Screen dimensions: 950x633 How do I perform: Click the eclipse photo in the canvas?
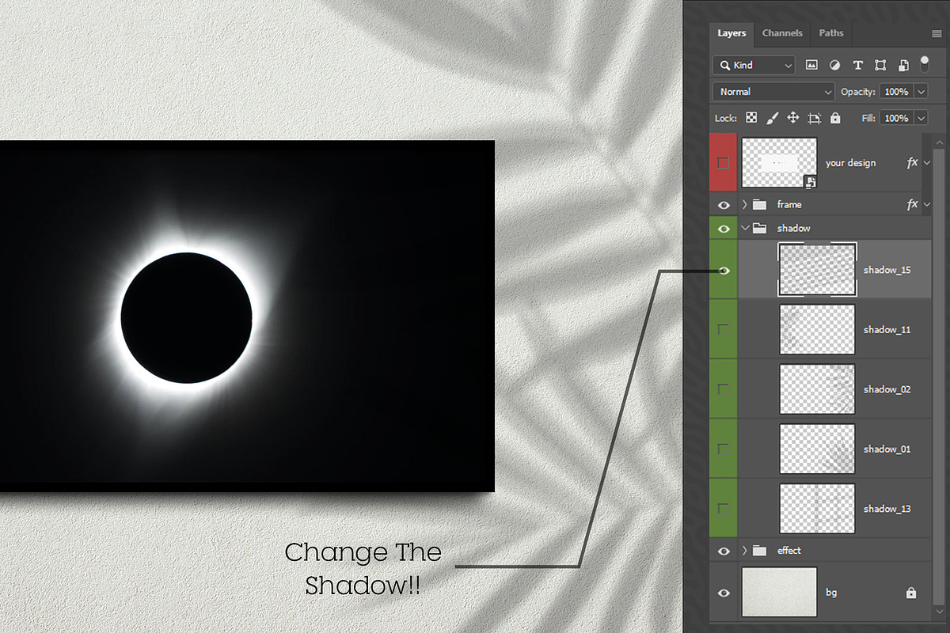pos(247,316)
